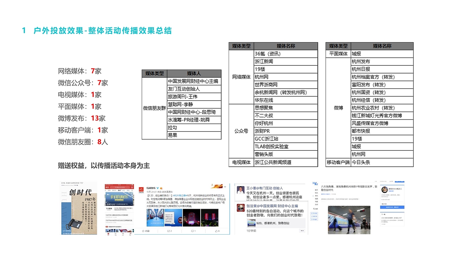Expand the channel list icon in the news app header
The image size is (449, 253).
click(132, 190)
